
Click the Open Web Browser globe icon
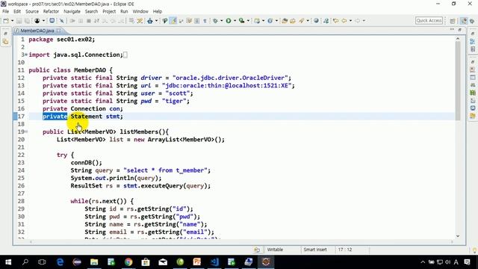point(316,21)
